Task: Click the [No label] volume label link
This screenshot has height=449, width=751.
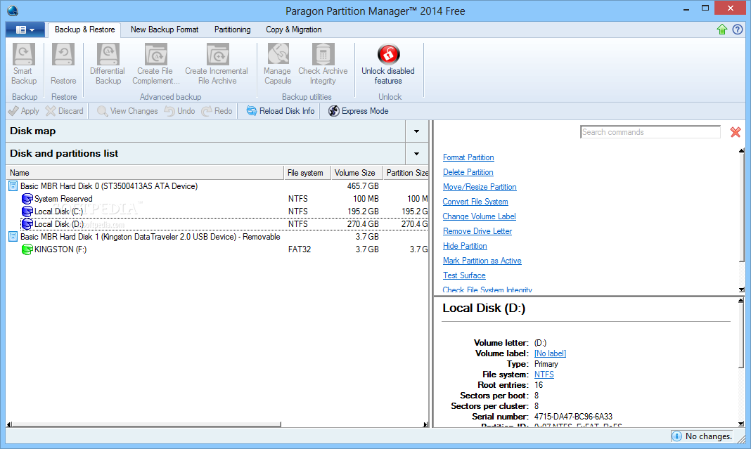Action: (550, 353)
